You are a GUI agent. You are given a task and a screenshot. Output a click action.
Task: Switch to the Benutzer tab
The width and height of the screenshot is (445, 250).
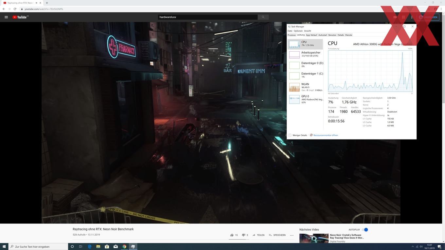tap(332, 35)
